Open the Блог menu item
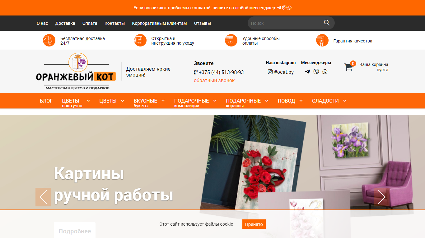425x238 pixels. point(46,101)
